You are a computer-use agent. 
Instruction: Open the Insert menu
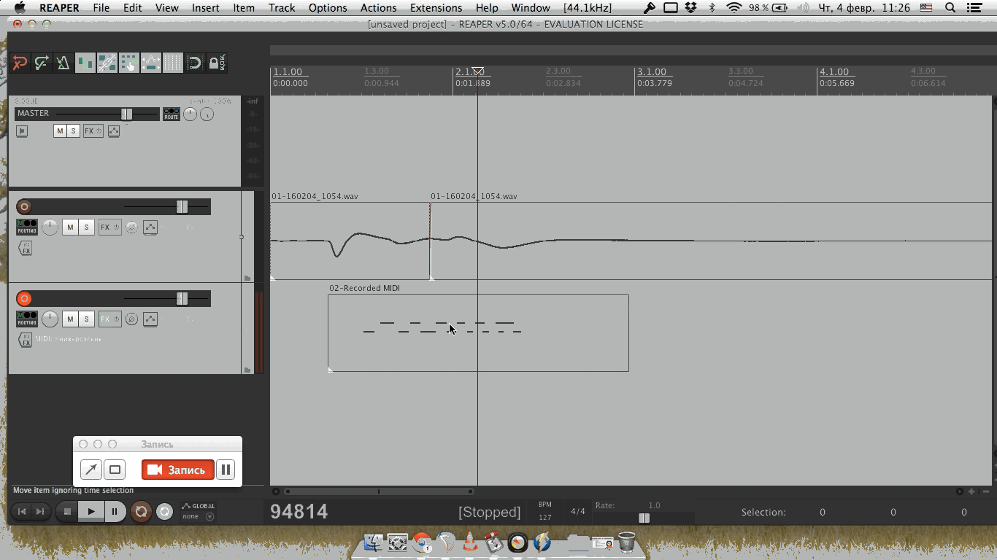pos(206,8)
